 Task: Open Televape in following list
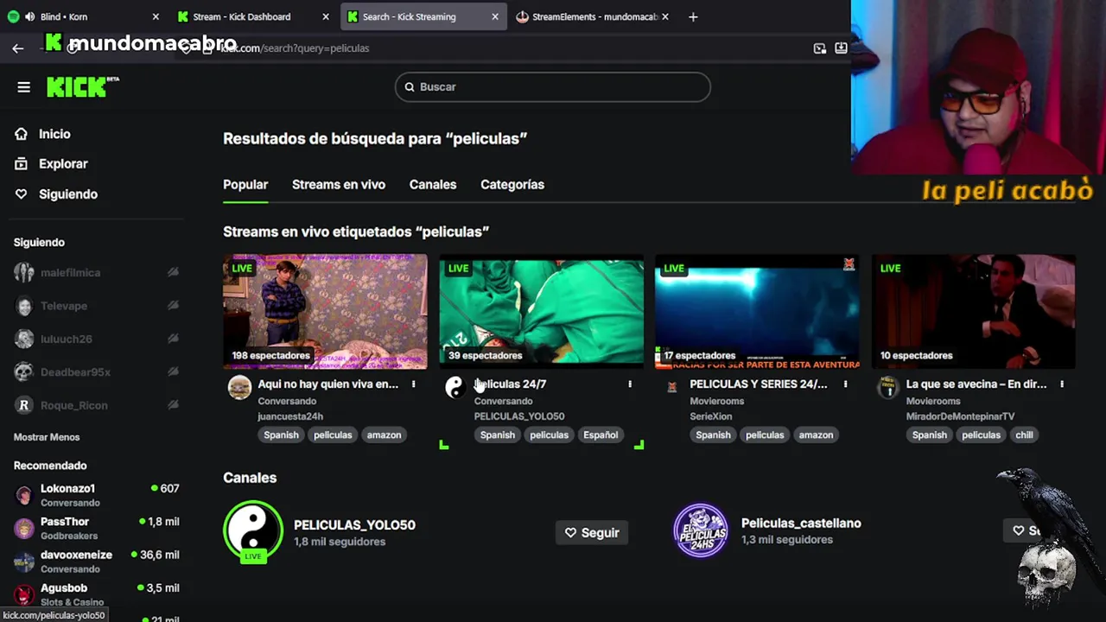[x=64, y=306]
